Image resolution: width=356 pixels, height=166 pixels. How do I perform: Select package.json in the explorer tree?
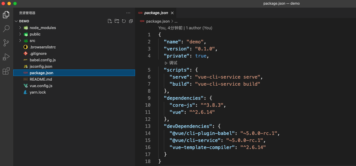[x=74, y=73]
